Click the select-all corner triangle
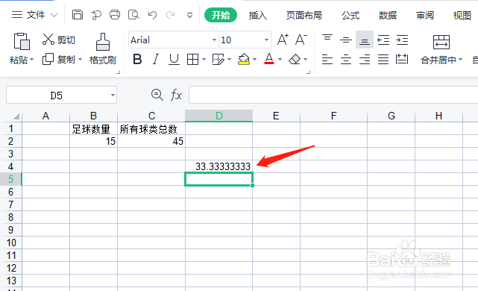This screenshot has height=291, width=478. point(16,116)
